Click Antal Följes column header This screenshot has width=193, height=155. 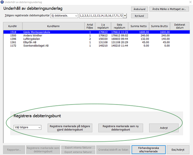tap(90, 26)
